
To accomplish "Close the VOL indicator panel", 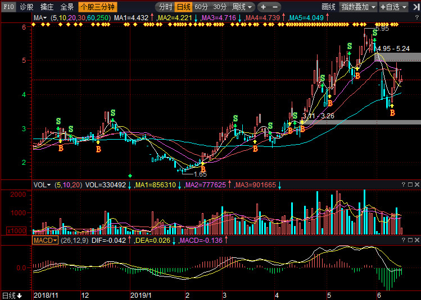I will pos(417,184).
